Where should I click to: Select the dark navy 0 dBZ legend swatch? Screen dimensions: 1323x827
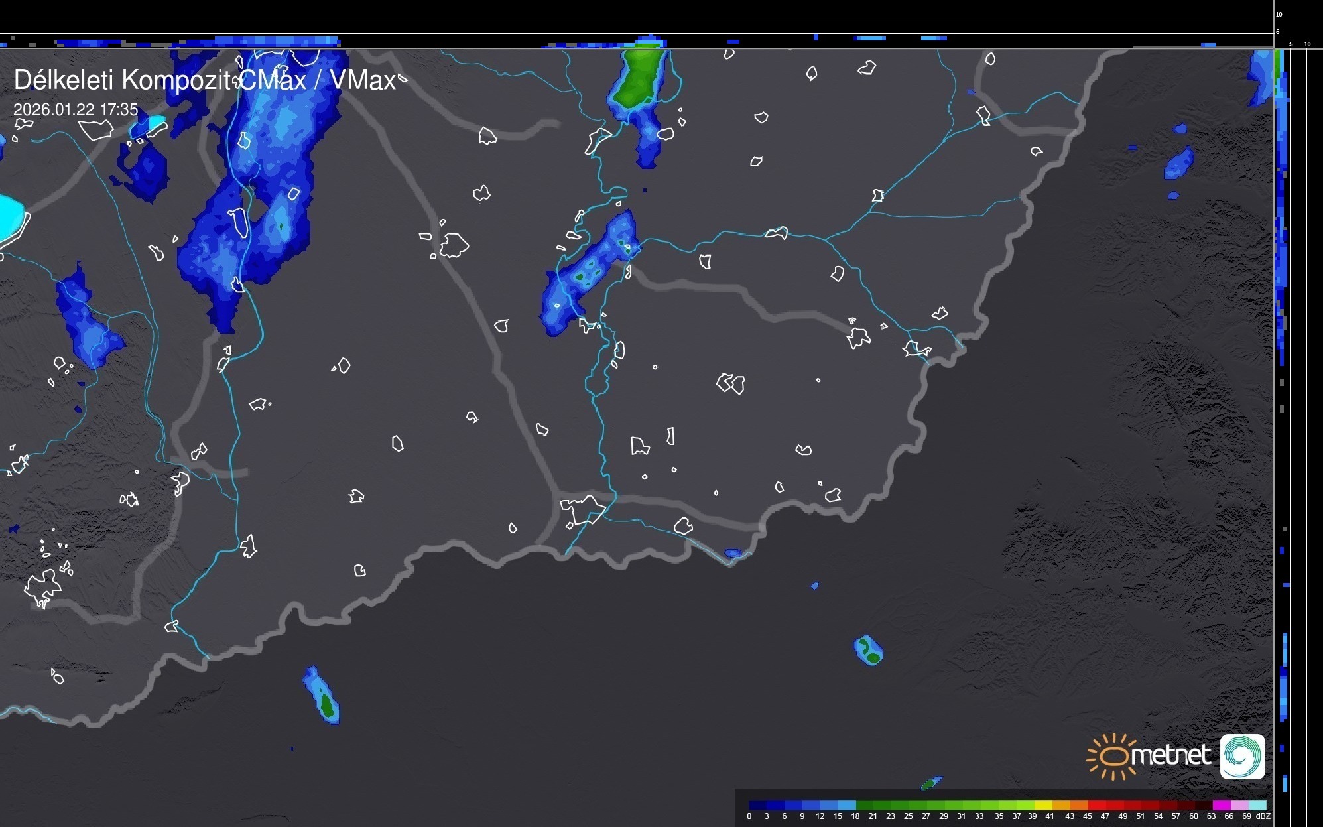pos(757,806)
